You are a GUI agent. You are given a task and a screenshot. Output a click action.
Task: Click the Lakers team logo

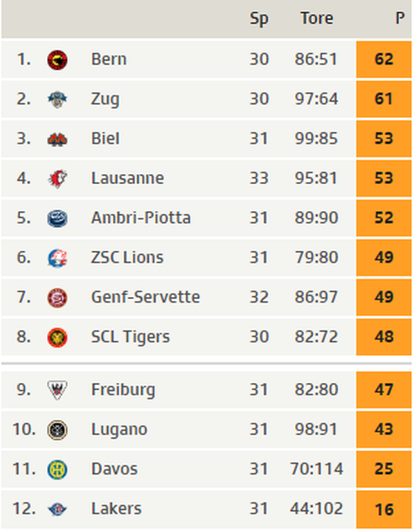[x=57, y=509]
